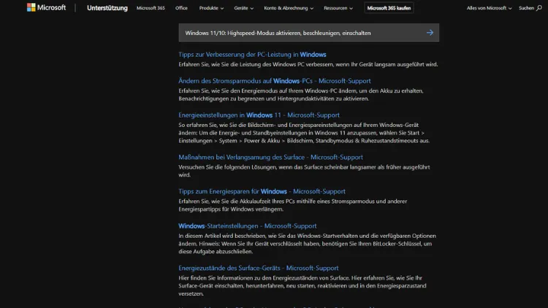Open Tipps zum Energiesparen für Windows result

[262, 191]
